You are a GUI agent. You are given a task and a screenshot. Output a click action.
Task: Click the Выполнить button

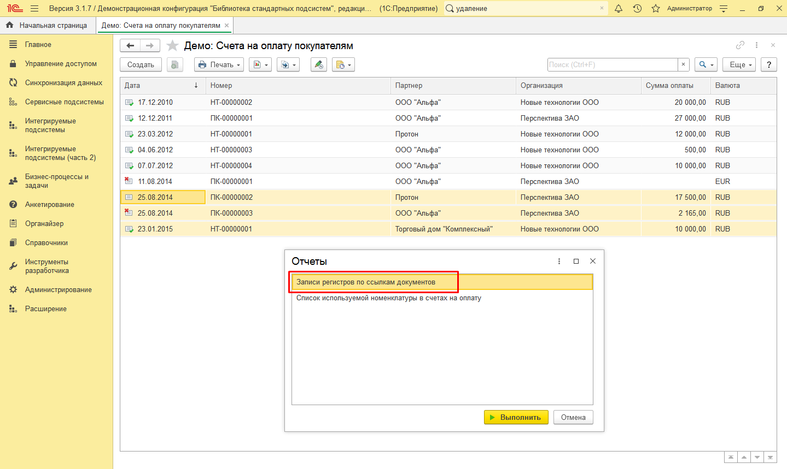[x=516, y=417]
